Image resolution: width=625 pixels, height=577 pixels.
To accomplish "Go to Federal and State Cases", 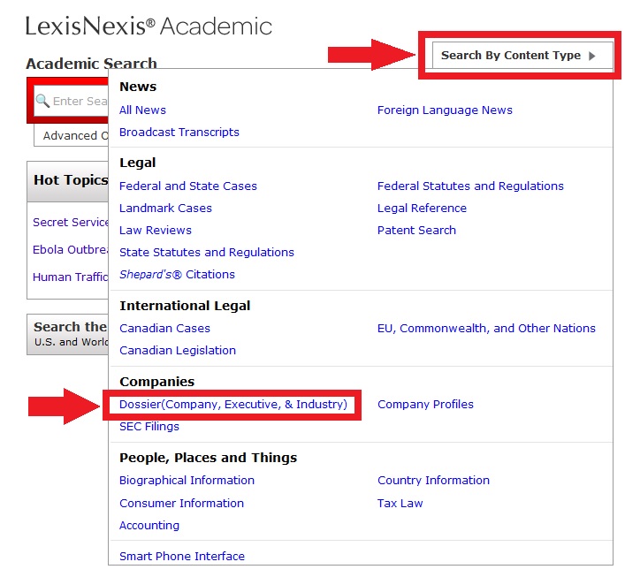I will (187, 186).
